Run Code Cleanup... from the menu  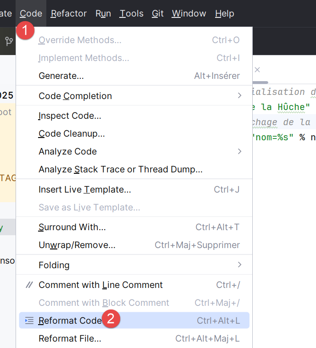72,134
